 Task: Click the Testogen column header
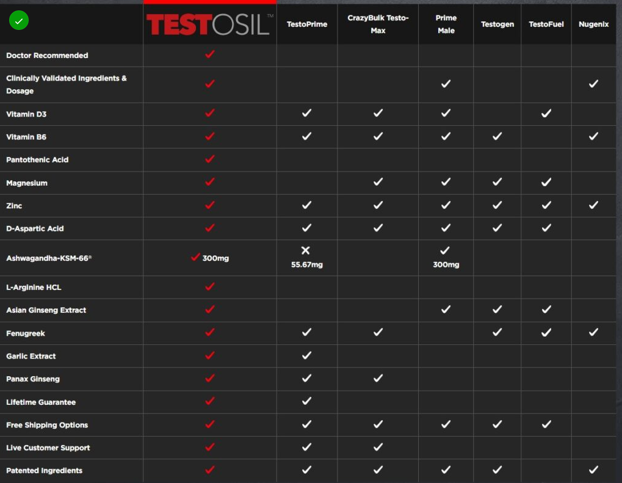click(x=497, y=24)
